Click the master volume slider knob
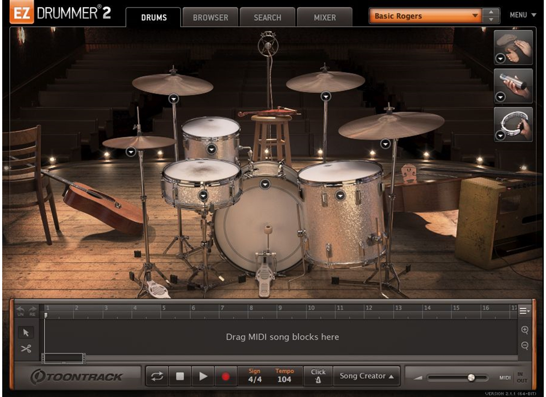 coord(471,377)
